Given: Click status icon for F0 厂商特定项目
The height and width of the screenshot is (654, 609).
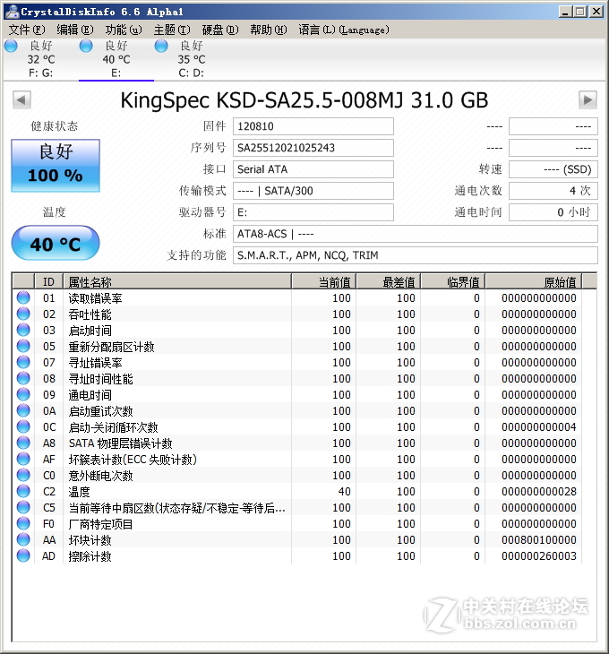Looking at the screenshot, I should [x=23, y=523].
